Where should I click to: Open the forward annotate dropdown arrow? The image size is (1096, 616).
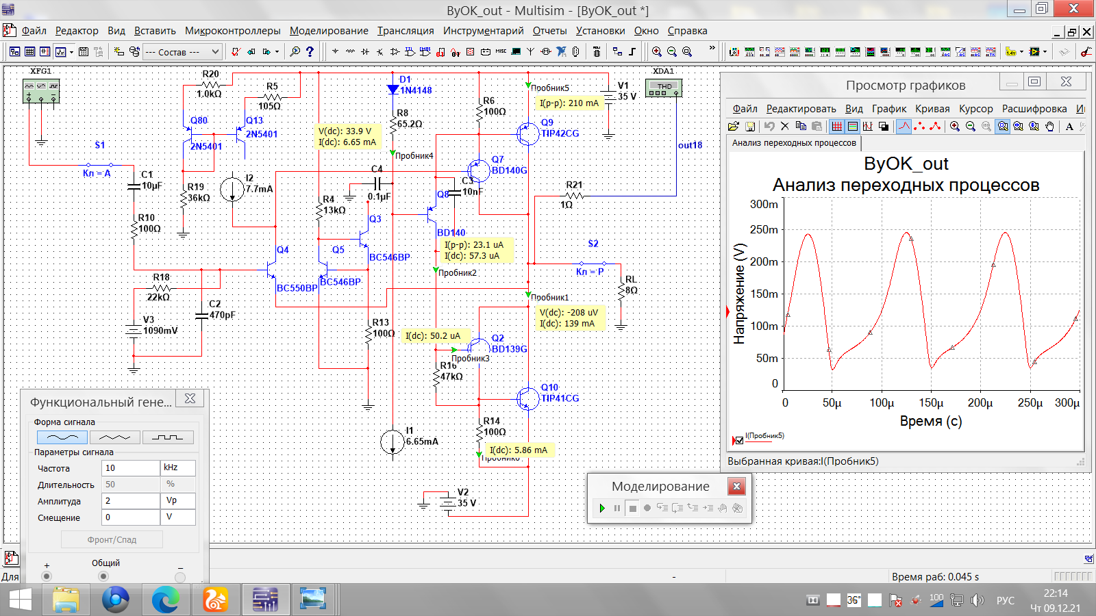pos(277,51)
